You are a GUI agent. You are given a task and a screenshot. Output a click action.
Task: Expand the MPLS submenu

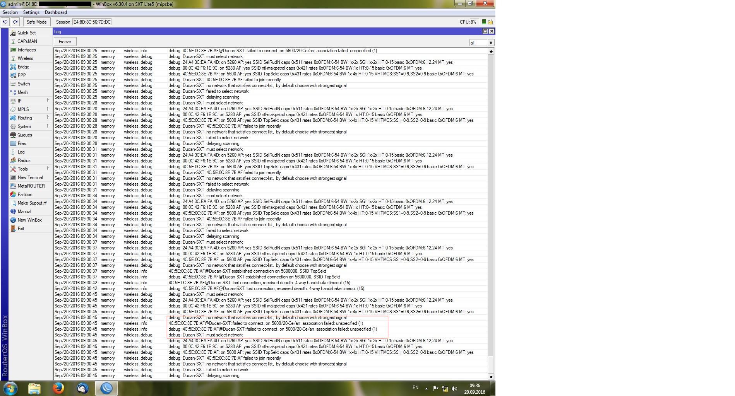[x=48, y=109]
